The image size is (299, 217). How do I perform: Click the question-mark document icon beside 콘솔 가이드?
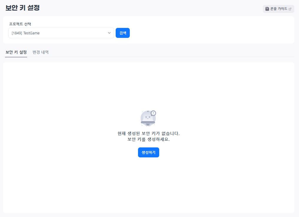pyautogui.click(x=267, y=9)
